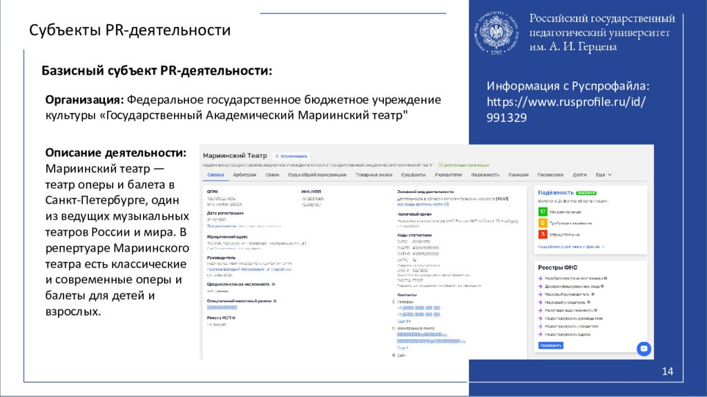The width and height of the screenshot is (707, 397).
Task: Click the arrow beside Массовый учредитель
Action: 540,303
